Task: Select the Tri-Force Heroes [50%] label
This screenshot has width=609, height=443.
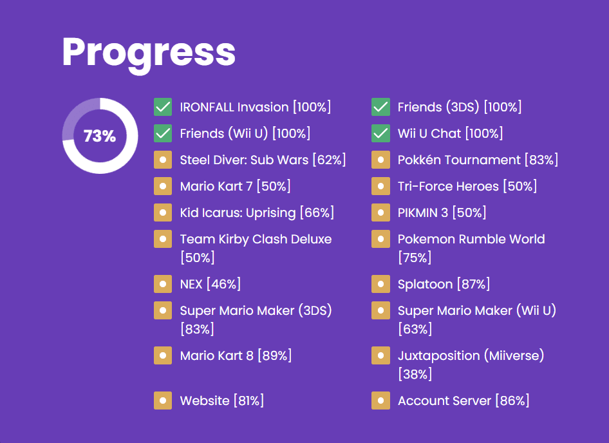Action: (x=467, y=186)
